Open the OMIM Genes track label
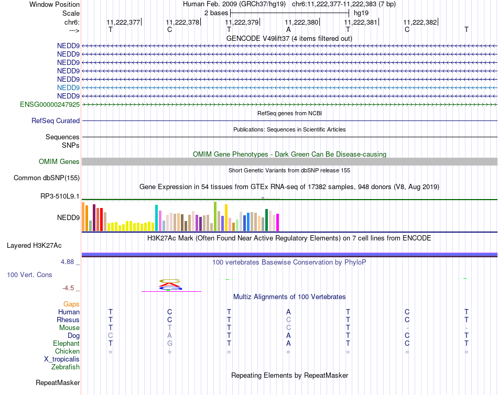The height and width of the screenshot is (395, 498). (59, 162)
